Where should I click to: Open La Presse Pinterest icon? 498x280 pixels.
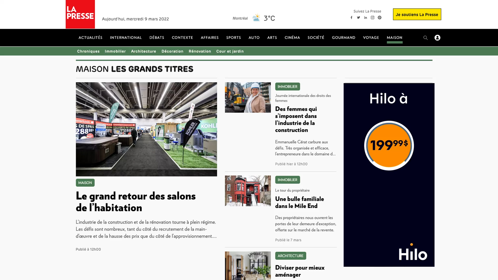point(379,18)
